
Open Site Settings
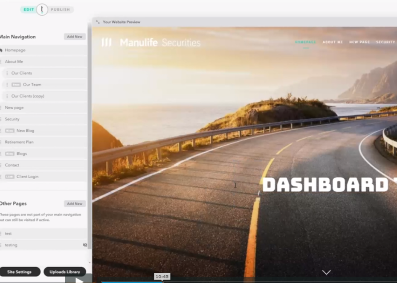[20, 272]
